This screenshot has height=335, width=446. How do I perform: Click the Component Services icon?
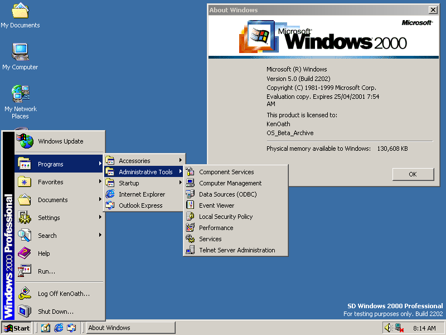coord(190,171)
